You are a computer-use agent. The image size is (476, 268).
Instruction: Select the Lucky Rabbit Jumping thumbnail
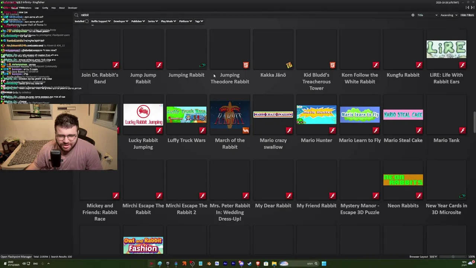143,115
